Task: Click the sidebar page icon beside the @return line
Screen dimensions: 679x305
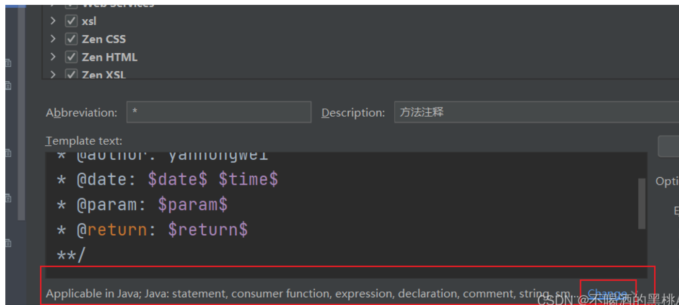Action: [8, 243]
